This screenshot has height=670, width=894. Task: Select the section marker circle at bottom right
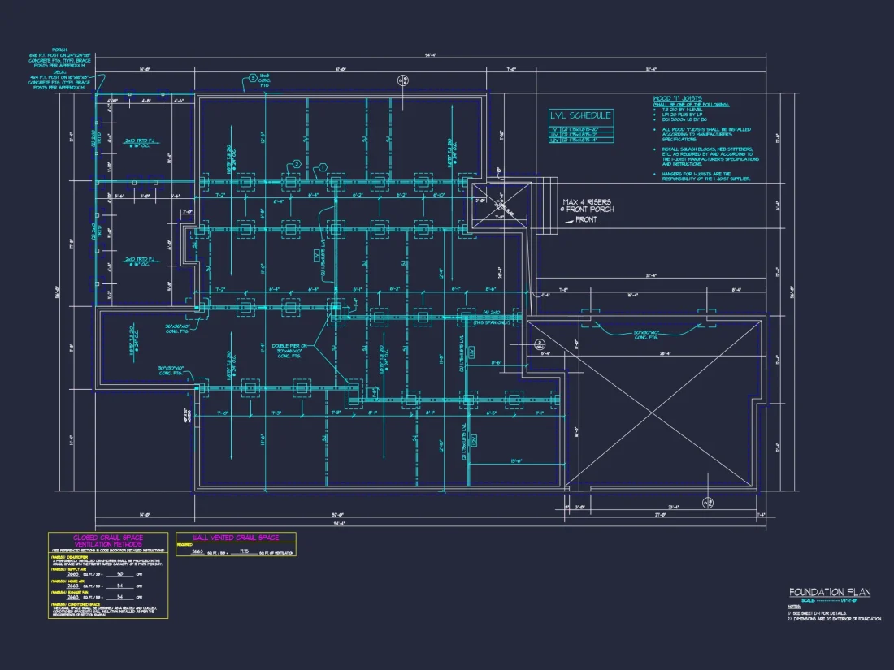(x=709, y=501)
